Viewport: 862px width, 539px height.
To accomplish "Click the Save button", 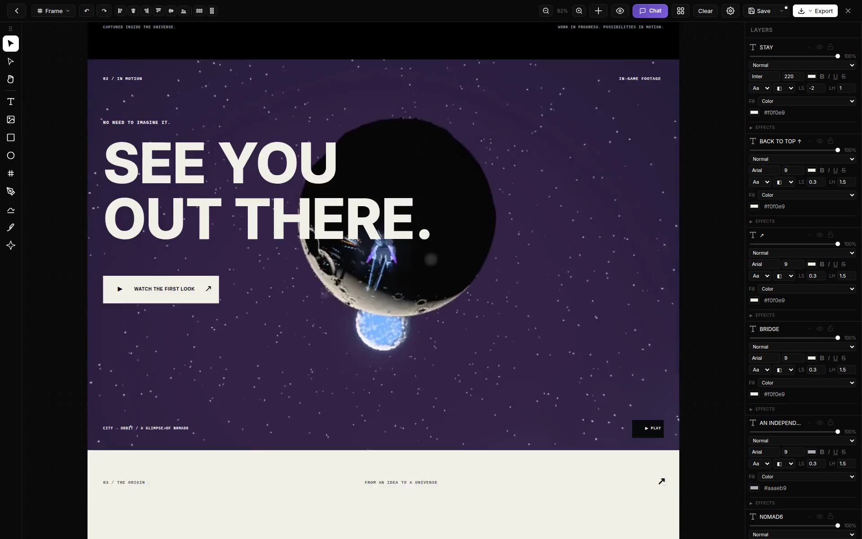I will pyautogui.click(x=759, y=11).
